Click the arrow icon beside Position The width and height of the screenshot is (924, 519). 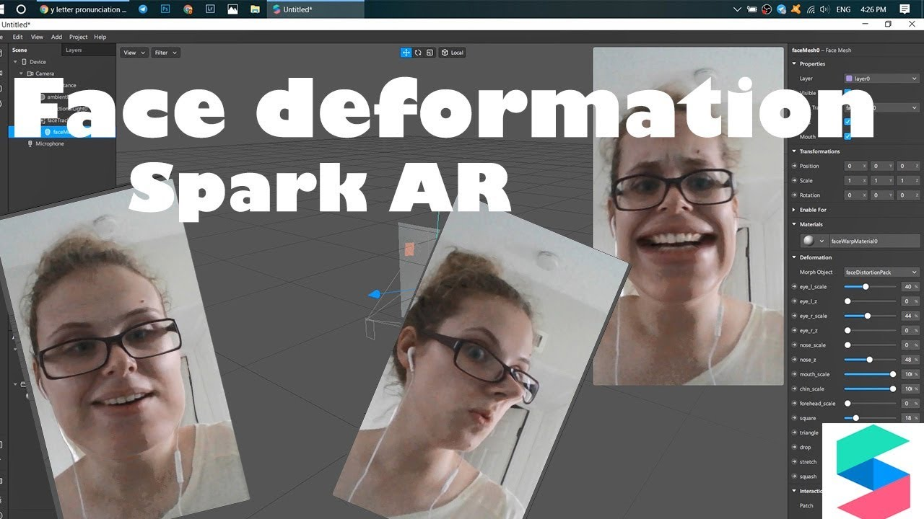(x=795, y=167)
